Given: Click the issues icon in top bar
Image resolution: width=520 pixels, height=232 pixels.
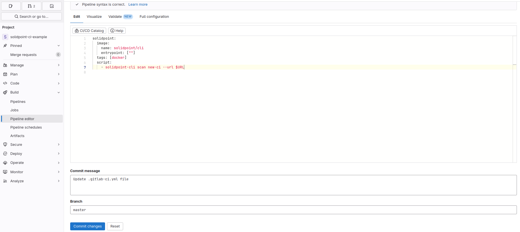Looking at the screenshot, I should 11,6.
